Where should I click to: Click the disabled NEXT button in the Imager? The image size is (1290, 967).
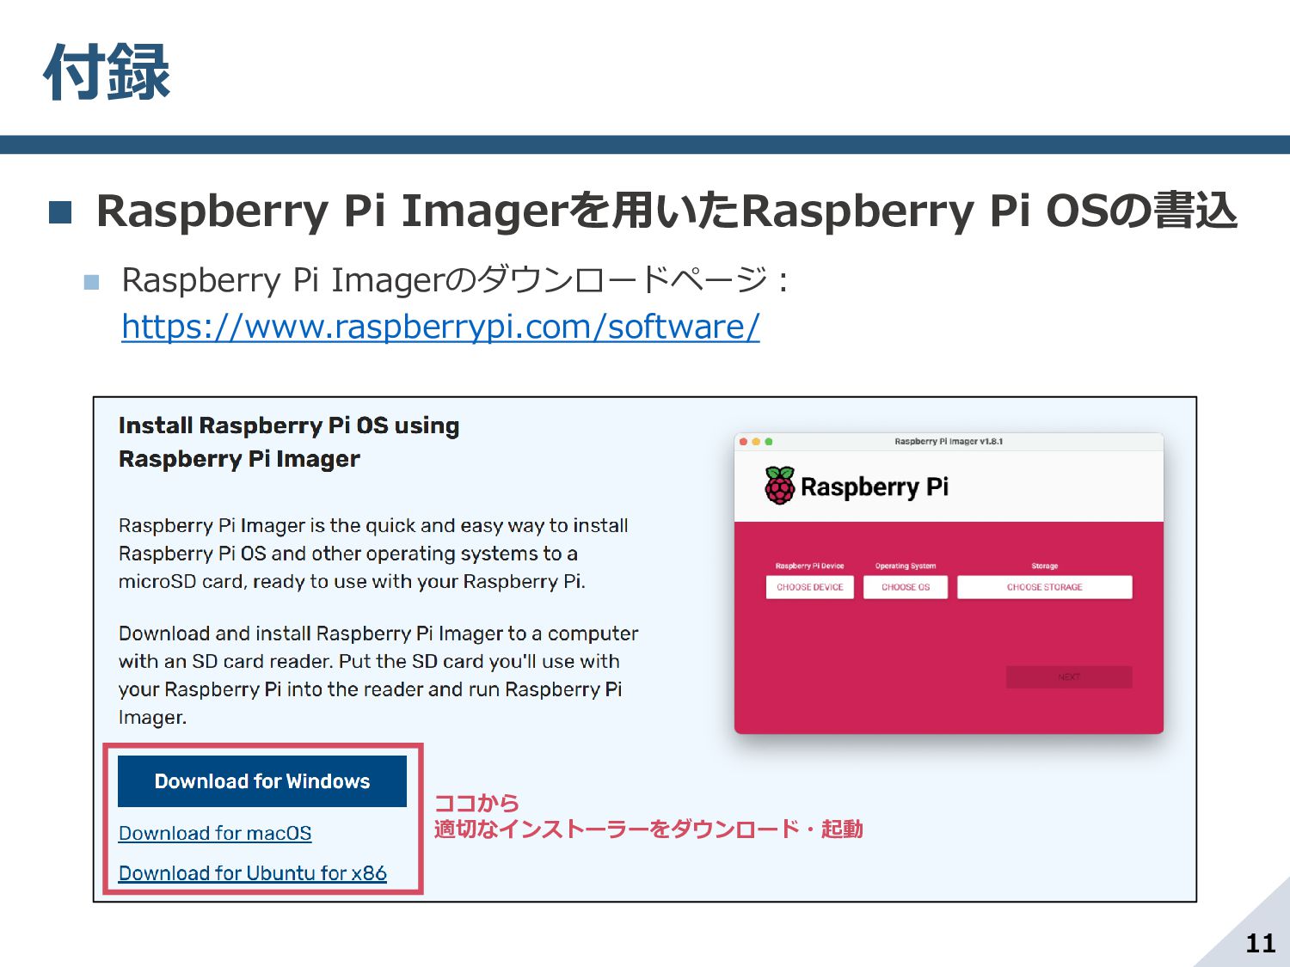click(x=1069, y=677)
